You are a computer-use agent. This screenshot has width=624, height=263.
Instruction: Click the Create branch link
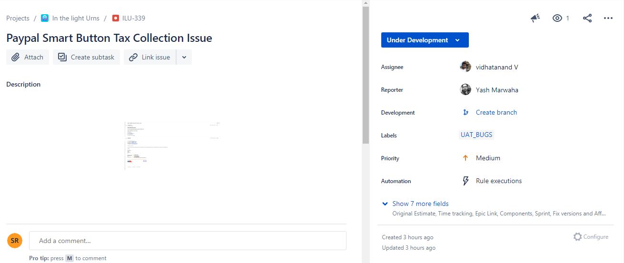coord(496,112)
